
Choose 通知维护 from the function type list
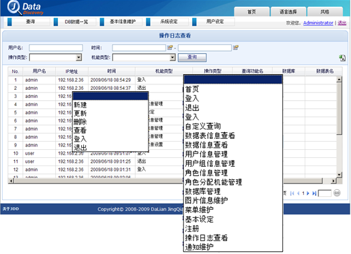tap(199, 247)
